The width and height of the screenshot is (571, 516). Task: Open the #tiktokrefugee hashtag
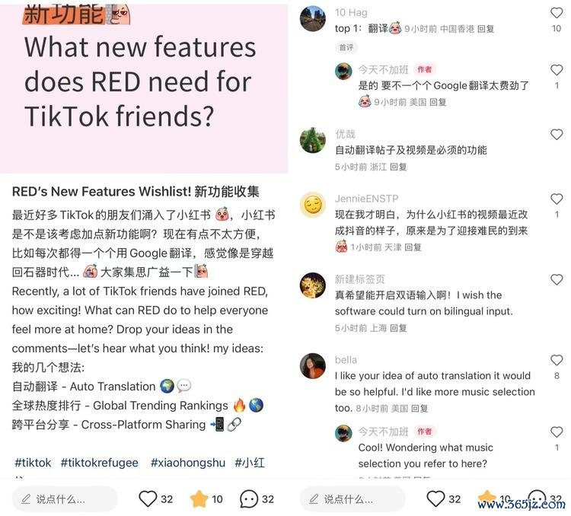click(100, 463)
